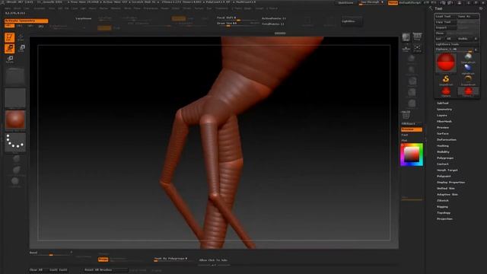
Task: Open the brush thumbnail in the left shelf
Action: [x=15, y=76]
